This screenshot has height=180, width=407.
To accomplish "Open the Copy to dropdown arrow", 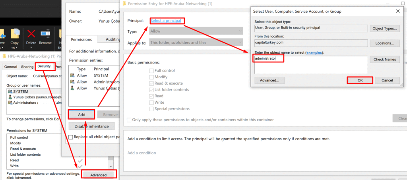I will (x=15, y=48).
